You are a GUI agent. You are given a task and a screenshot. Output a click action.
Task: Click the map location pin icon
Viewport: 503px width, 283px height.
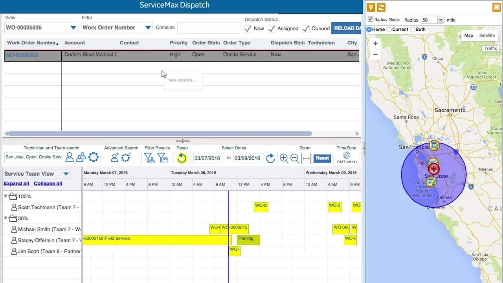coord(371,7)
